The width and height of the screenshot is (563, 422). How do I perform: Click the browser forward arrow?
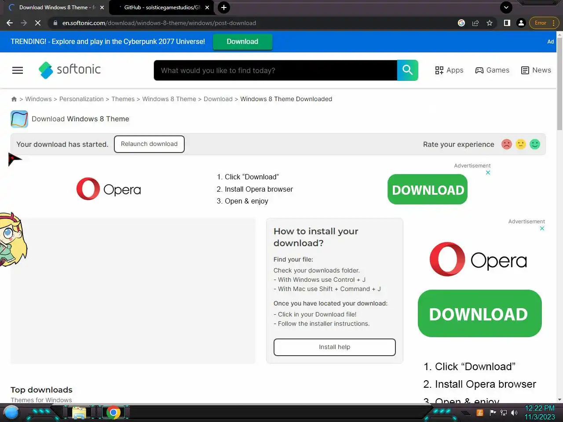tap(24, 23)
